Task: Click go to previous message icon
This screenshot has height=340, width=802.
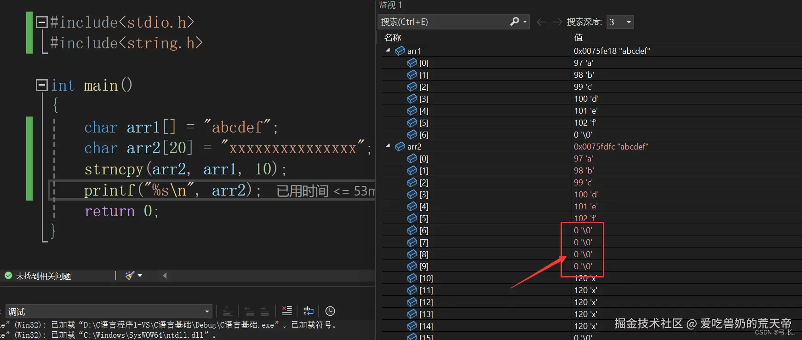Action: click(x=249, y=311)
